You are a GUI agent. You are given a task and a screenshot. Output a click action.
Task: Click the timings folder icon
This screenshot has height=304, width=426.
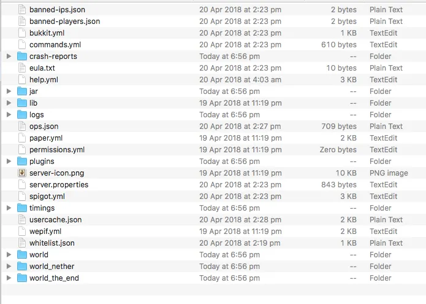(x=22, y=208)
